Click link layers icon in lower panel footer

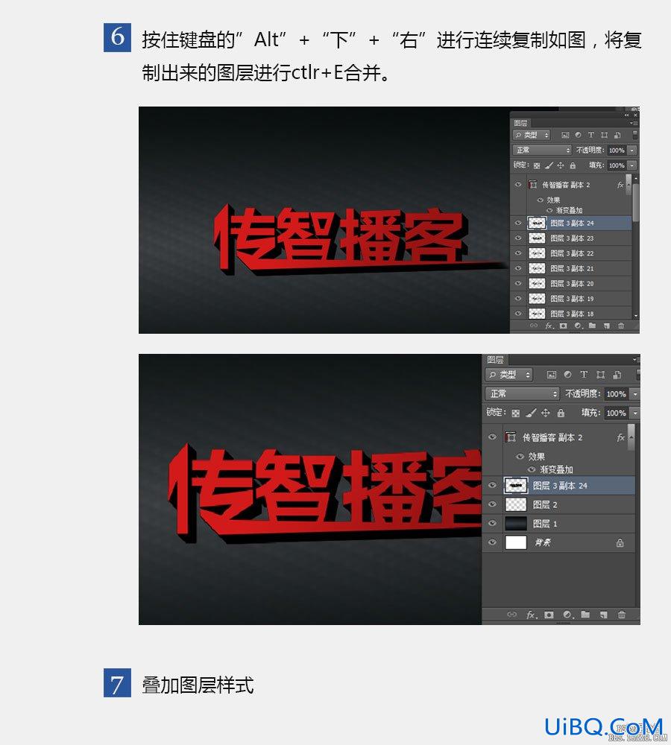(x=511, y=615)
